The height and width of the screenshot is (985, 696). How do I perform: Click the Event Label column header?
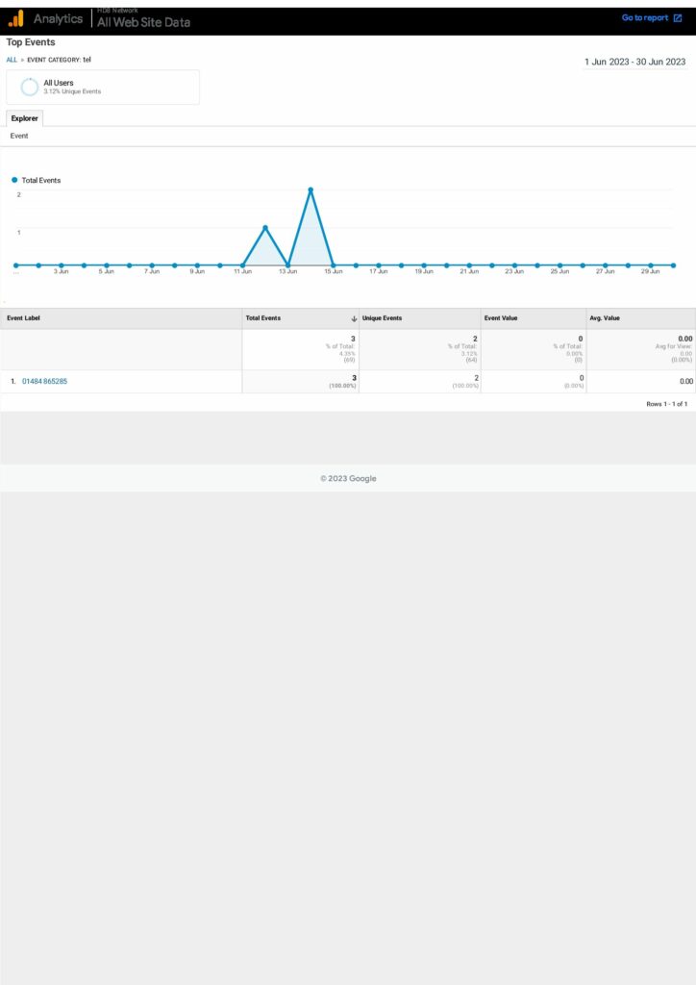pyautogui.click(x=24, y=318)
